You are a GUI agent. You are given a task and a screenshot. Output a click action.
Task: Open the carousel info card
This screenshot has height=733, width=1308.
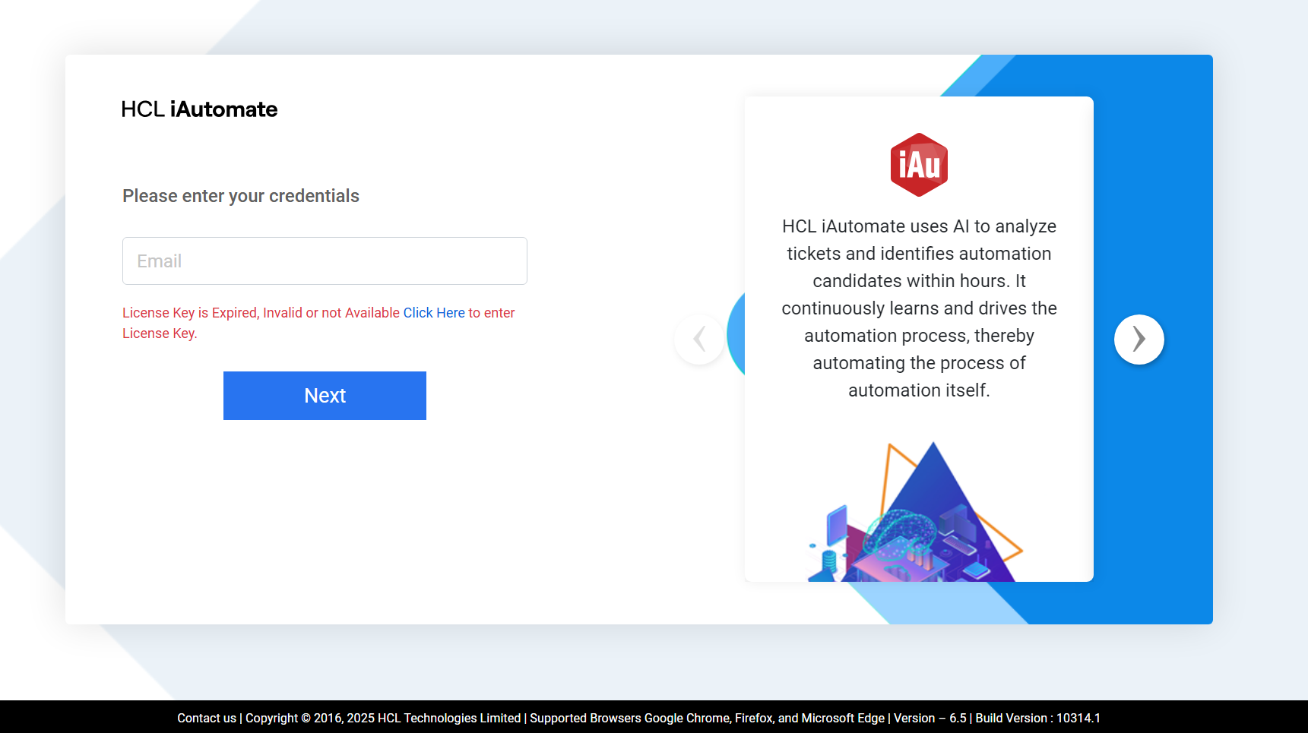tap(919, 338)
